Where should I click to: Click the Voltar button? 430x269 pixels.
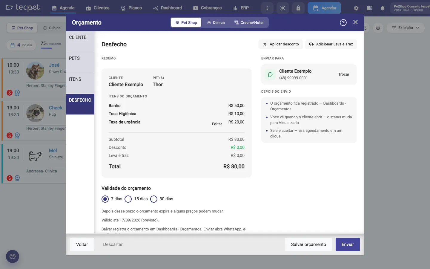[x=82, y=244]
